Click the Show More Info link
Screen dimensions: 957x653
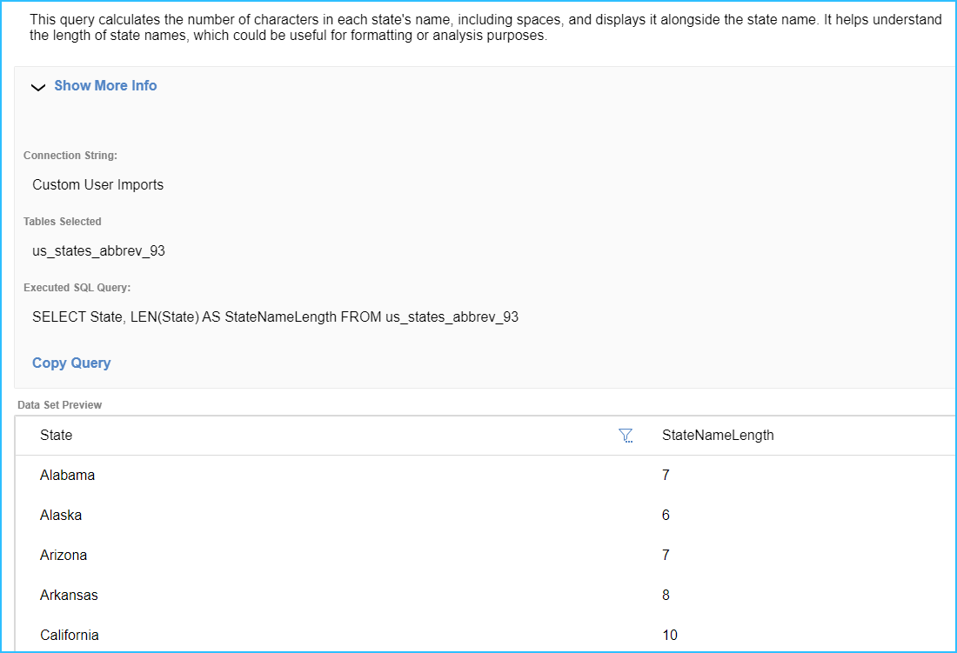coord(105,86)
